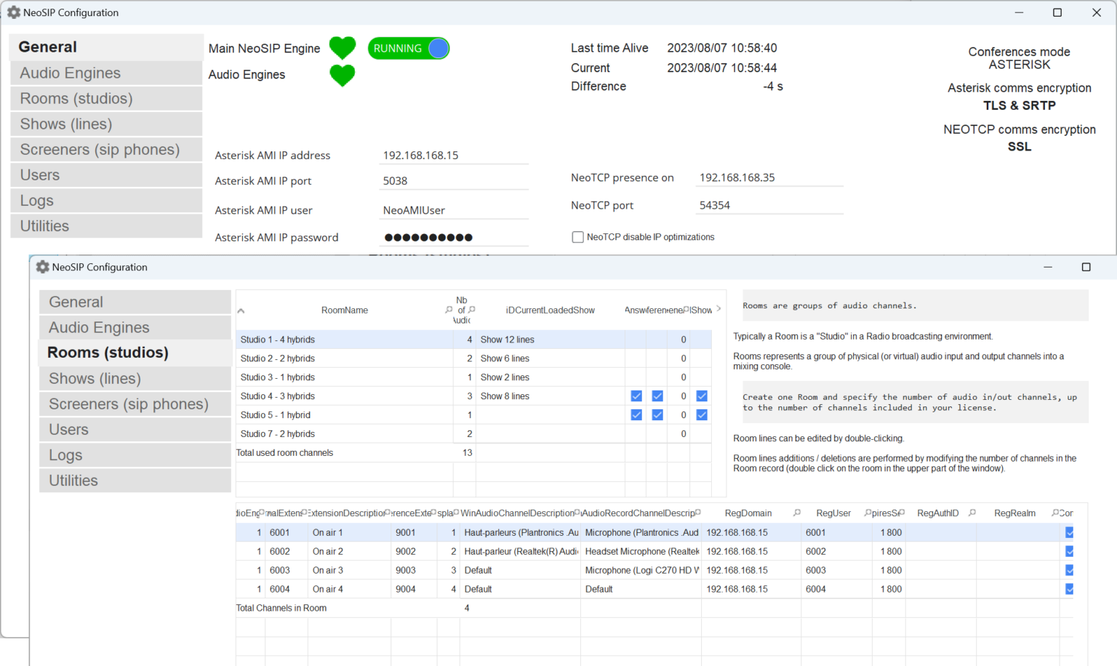Click the search icon in RegAuthID column header
The image size is (1117, 666).
coord(972,513)
